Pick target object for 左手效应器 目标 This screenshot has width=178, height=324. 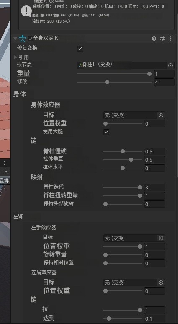[x=161, y=238]
